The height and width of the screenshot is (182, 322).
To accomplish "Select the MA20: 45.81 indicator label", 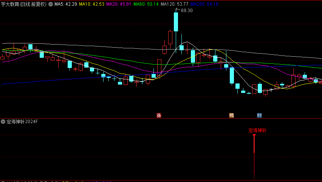I will (119, 4).
